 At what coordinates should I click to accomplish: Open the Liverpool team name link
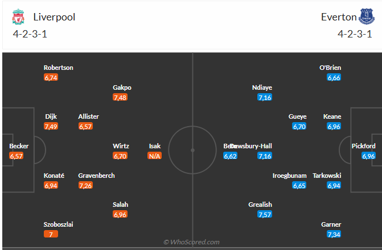coord(54,17)
